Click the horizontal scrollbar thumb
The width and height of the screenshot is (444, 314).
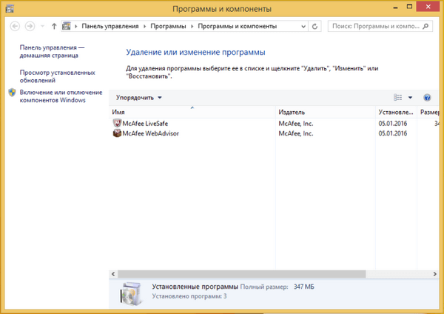[242, 274]
